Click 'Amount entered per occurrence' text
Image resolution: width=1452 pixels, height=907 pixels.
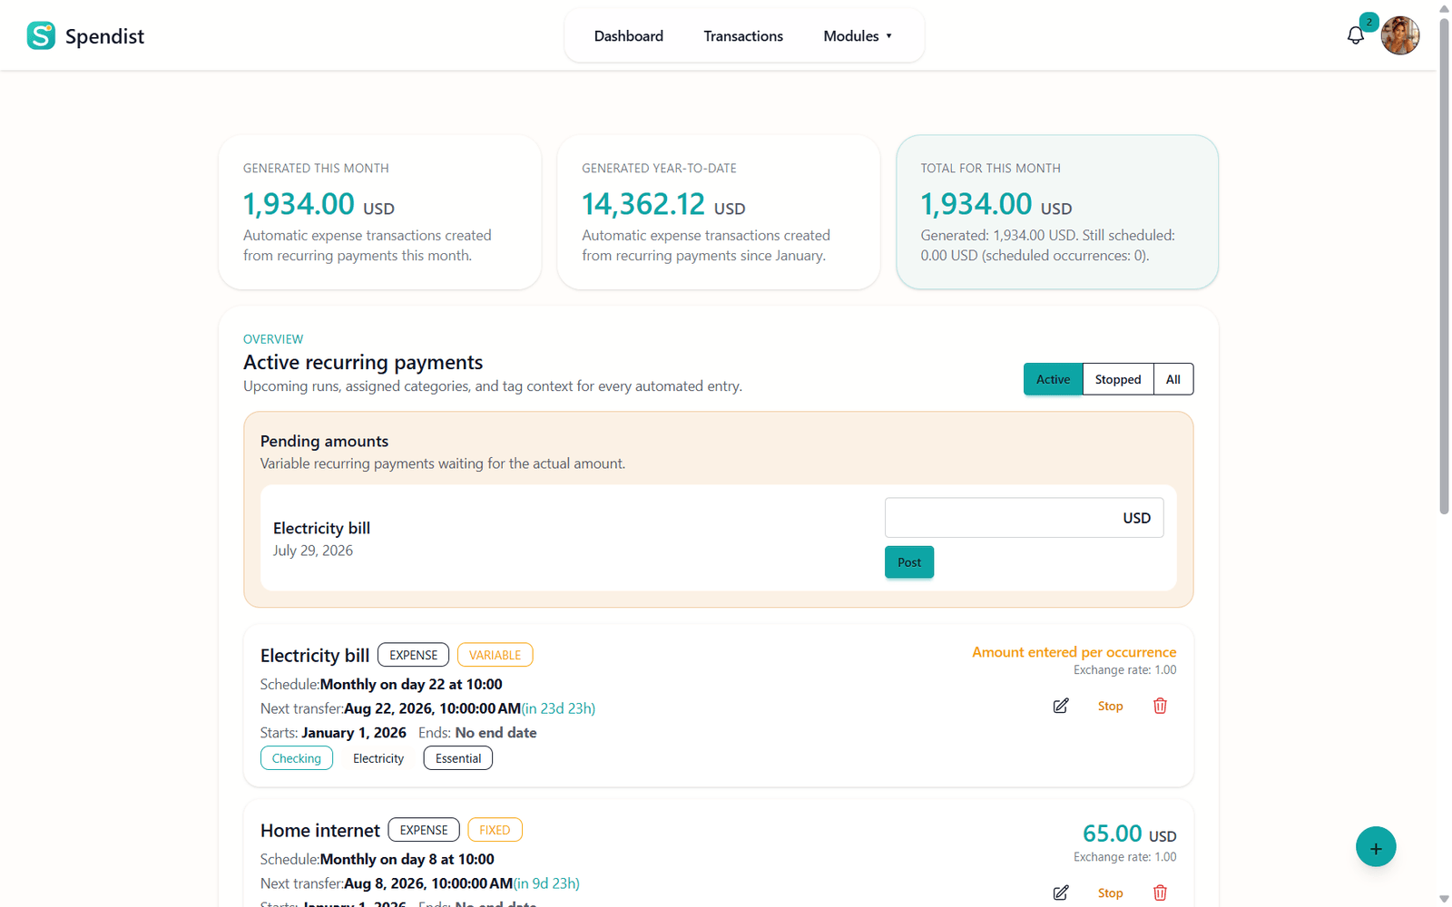[1074, 652]
